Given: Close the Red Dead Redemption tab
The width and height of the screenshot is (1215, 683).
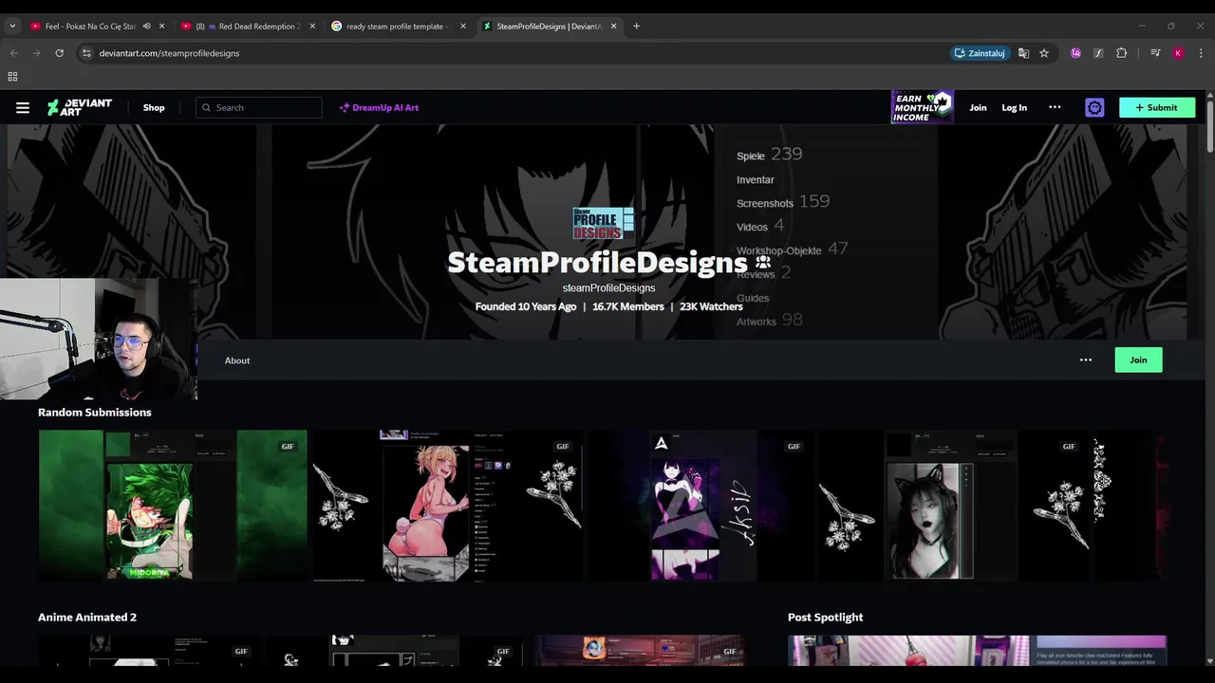Looking at the screenshot, I should point(312,27).
